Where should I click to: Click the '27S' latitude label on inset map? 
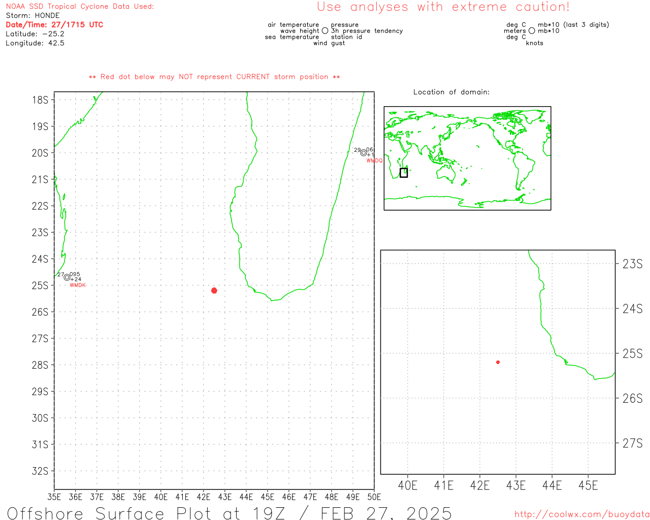pos(633,443)
